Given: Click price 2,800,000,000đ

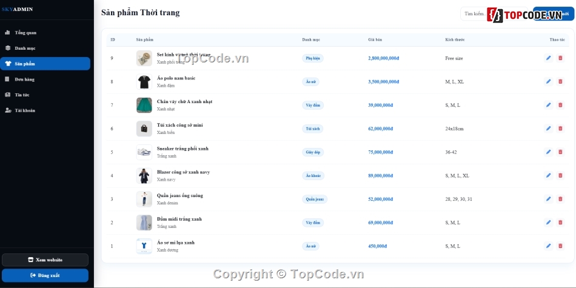Looking at the screenshot, I should [x=384, y=58].
